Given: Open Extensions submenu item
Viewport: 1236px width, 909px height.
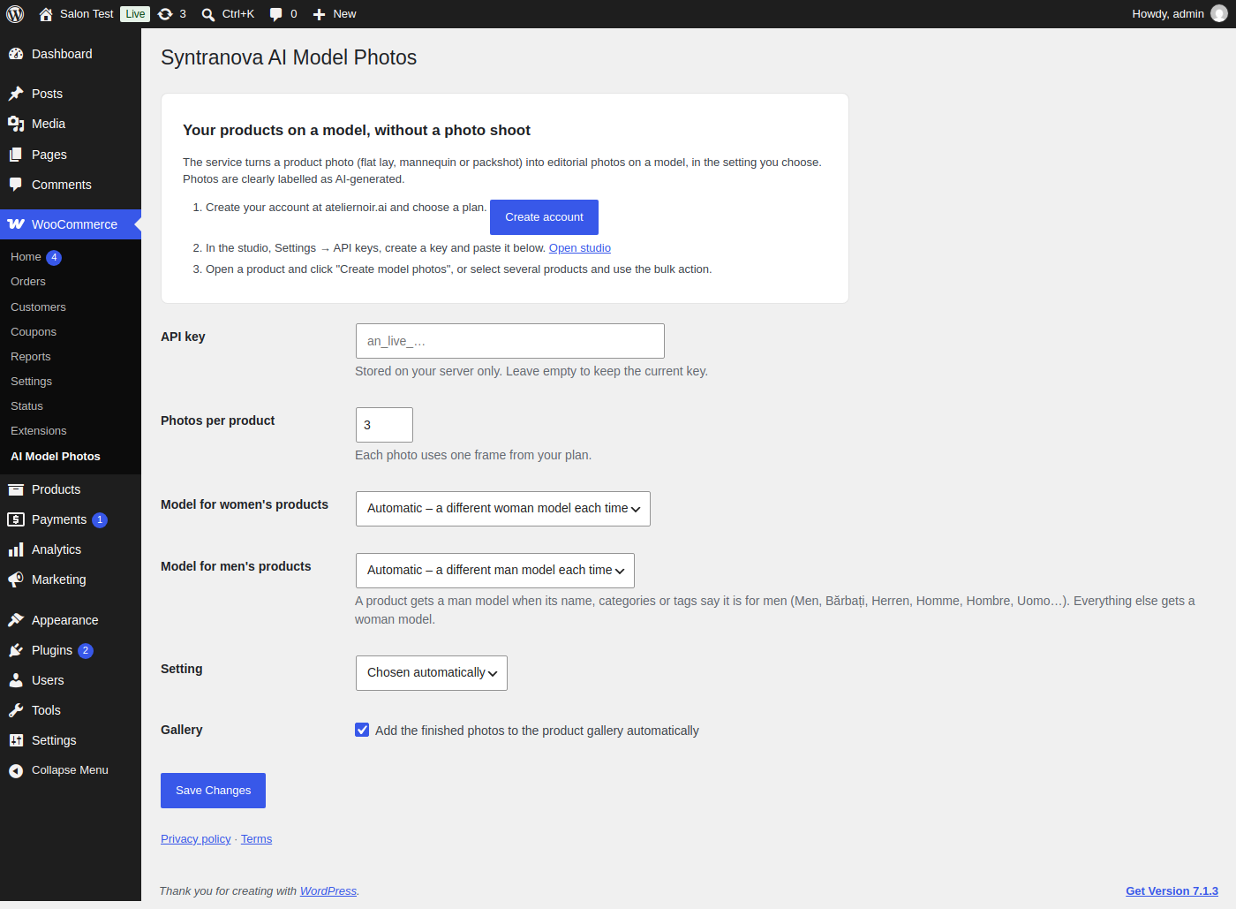Looking at the screenshot, I should (x=39, y=431).
